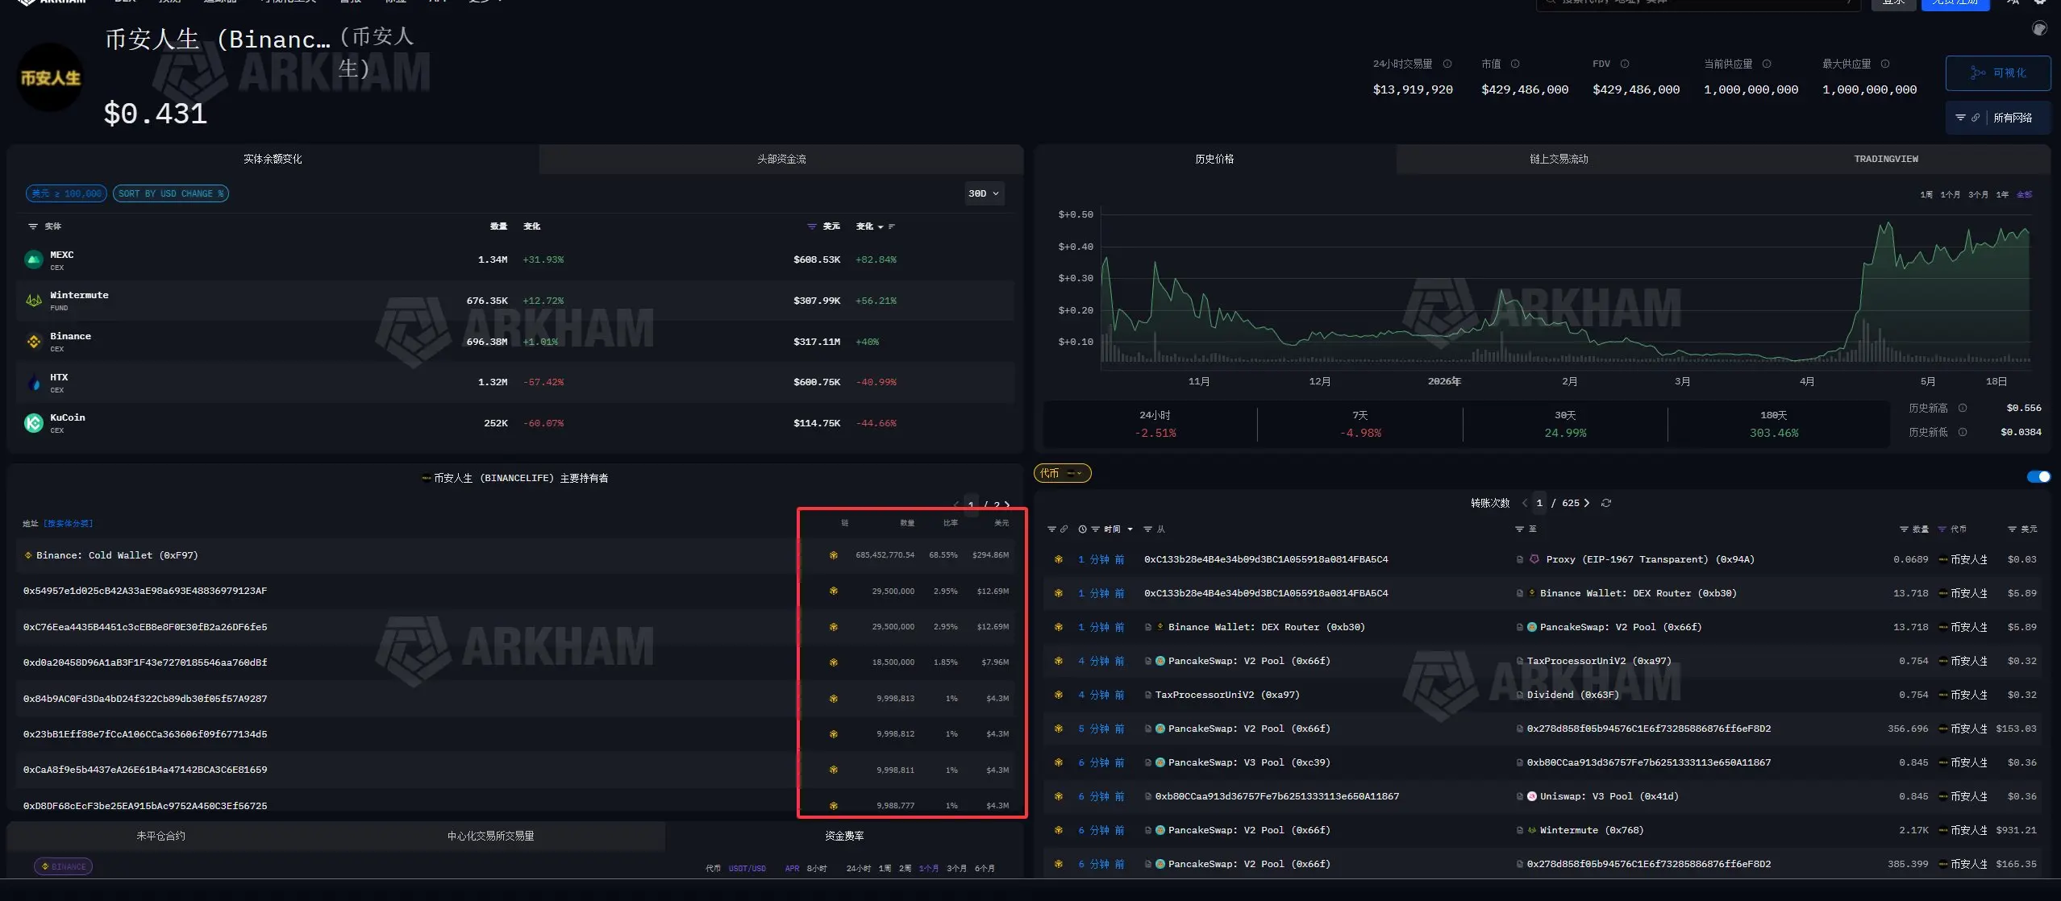Go to next page of main holders
Image resolution: width=2061 pixels, height=901 pixels.
(1007, 504)
